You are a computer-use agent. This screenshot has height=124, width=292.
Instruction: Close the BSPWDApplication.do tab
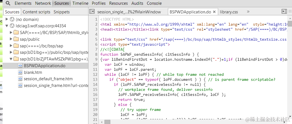pos(214,12)
